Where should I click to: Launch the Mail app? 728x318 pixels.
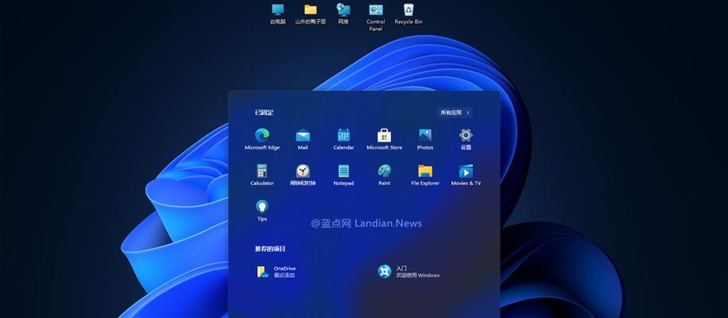303,139
